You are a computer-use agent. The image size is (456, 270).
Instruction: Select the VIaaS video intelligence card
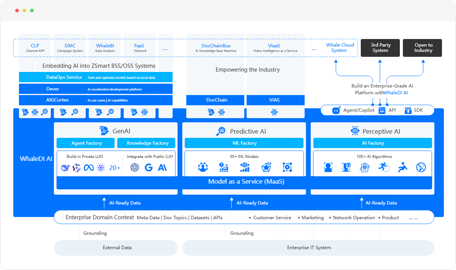pos(275,48)
